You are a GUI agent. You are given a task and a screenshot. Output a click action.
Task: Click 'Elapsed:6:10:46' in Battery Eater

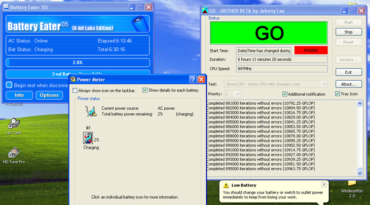[x=114, y=41]
